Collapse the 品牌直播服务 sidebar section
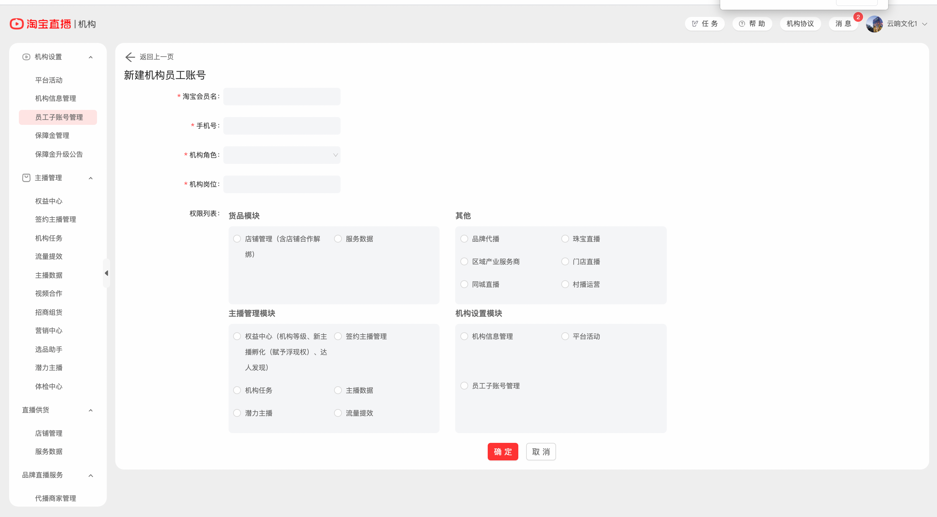Screen dimensions: 937x517 91,476
